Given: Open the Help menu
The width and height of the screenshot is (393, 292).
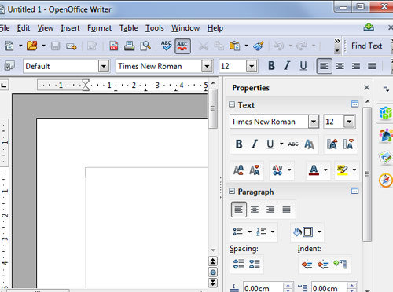Looking at the screenshot, I should [x=215, y=28].
